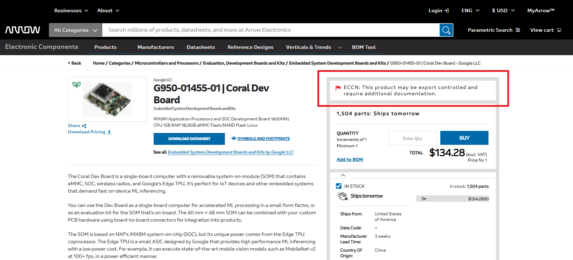The width and height of the screenshot is (573, 260).
Task: Open the All Categories dropdown
Action: tap(75, 30)
